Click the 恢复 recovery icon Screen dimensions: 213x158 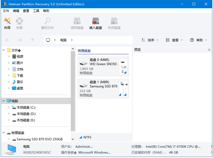tap(19, 23)
